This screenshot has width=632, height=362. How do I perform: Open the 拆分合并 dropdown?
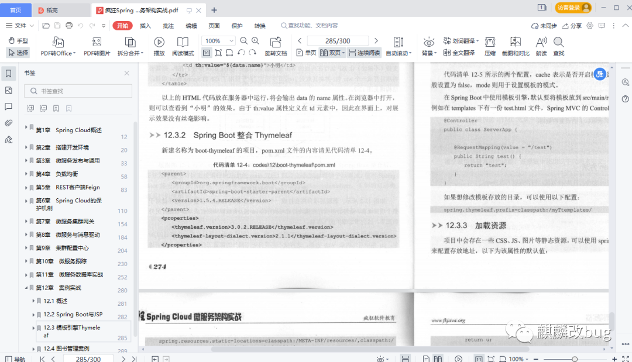coord(130,47)
